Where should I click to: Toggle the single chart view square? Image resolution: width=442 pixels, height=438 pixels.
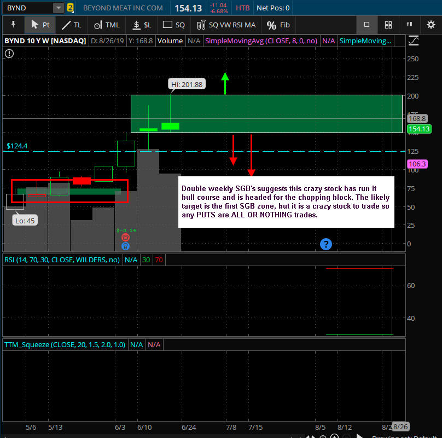[x=367, y=25]
